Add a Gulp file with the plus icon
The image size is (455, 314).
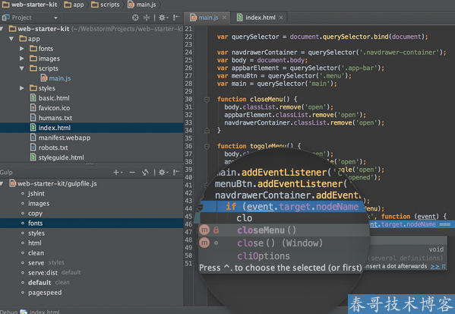coord(117,173)
